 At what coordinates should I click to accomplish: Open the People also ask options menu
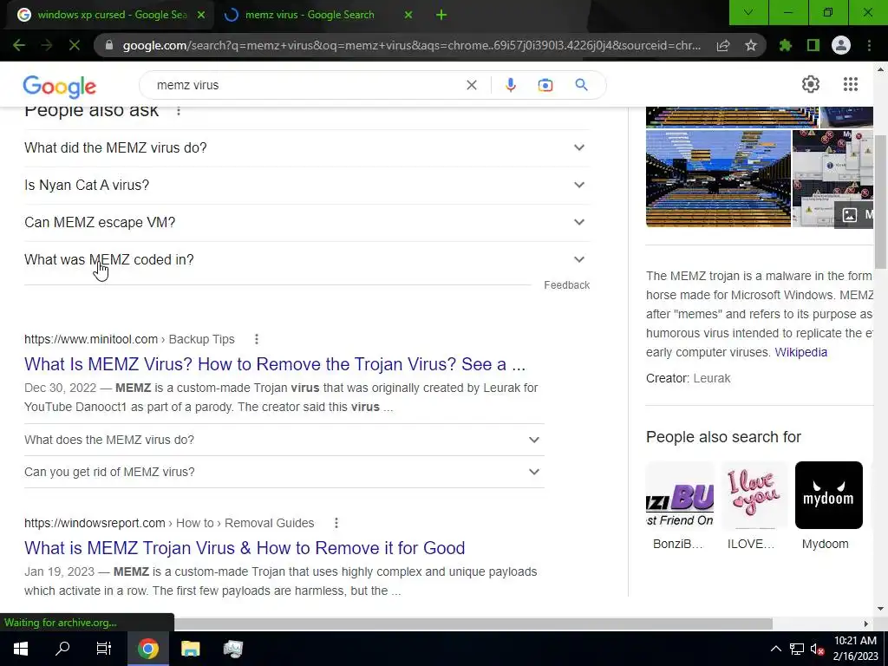click(x=179, y=110)
